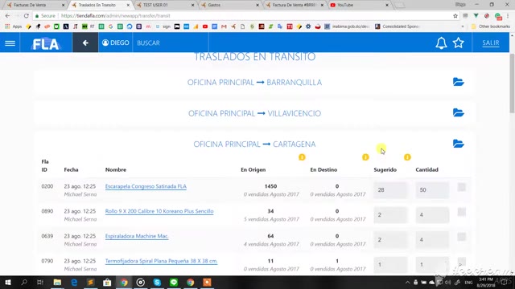Click the Cantidad field showing 50
The height and width of the screenshot is (289, 515).
tap(432, 190)
